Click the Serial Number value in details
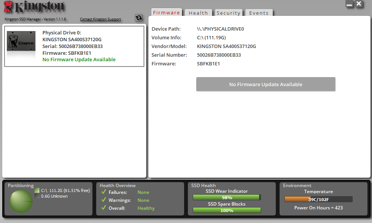 (x=219, y=55)
